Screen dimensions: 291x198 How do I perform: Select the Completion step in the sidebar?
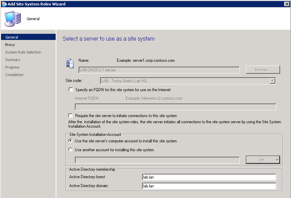14,75
